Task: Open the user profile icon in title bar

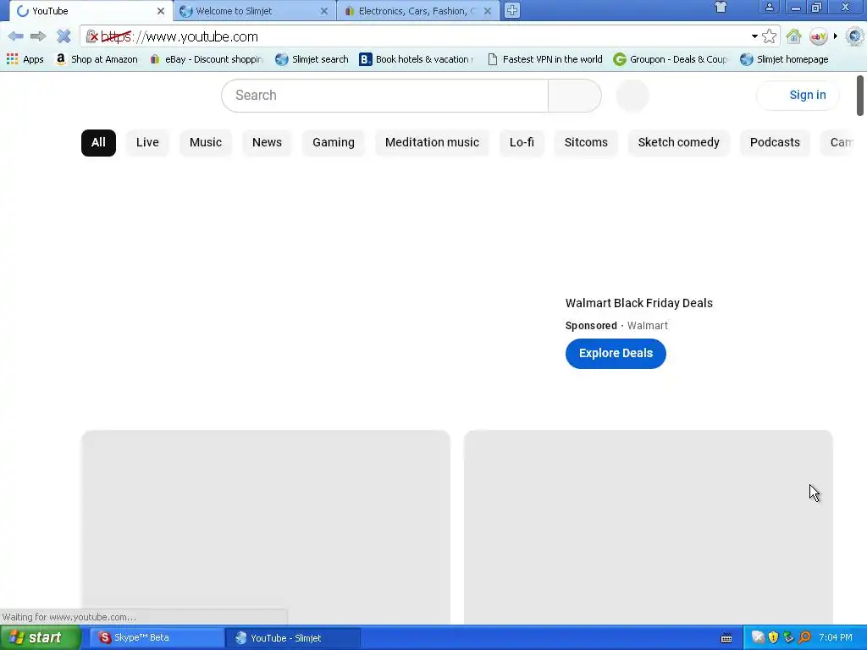Action: coord(769,7)
